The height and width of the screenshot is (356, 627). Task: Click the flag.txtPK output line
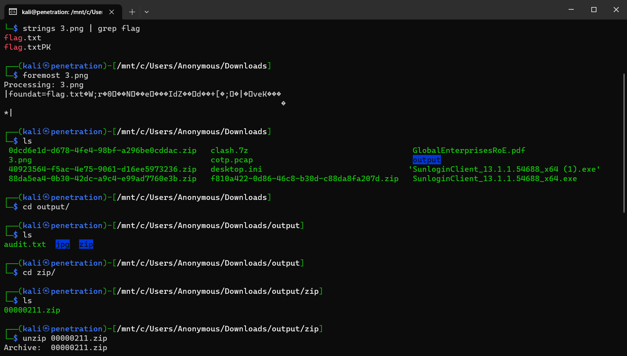(27, 47)
